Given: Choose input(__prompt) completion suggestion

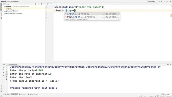Looking at the screenshot, I should (92, 14).
